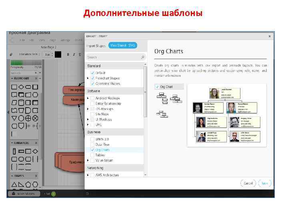This screenshot has width=288, height=216.
Task: Select the Terminator rounded flowchart shape
Action: [28, 87]
